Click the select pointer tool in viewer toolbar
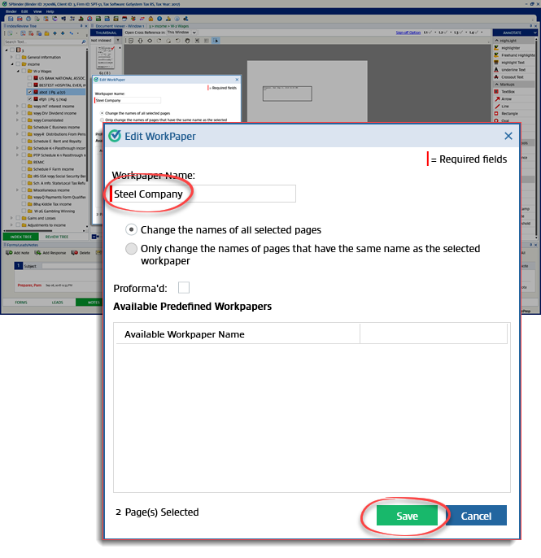Screen dimensions: 541x558 [216, 41]
